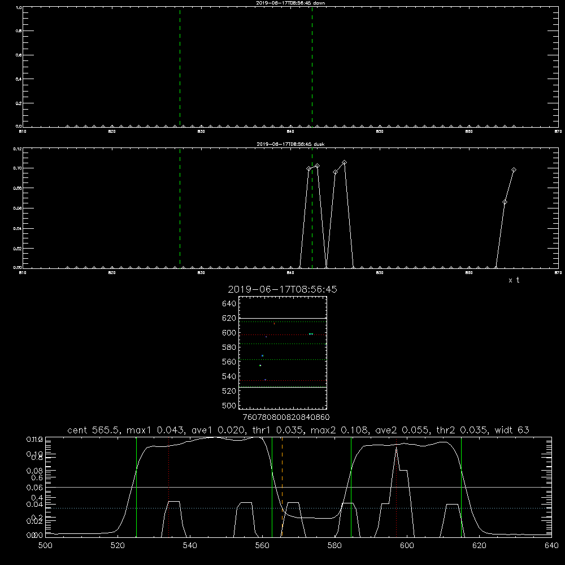Click the '640' label on the bottom plot x-axis
Image resolution: width=565 pixels, height=565 pixels.
(x=551, y=546)
